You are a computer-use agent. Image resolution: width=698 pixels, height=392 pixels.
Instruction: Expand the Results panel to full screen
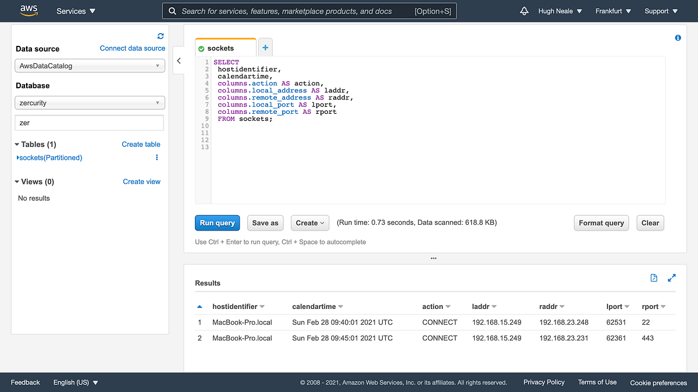[672, 278]
